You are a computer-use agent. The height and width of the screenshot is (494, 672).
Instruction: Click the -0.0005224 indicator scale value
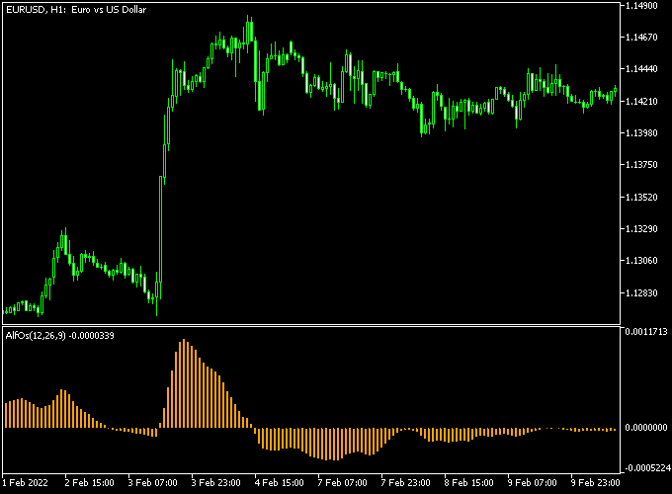click(645, 469)
